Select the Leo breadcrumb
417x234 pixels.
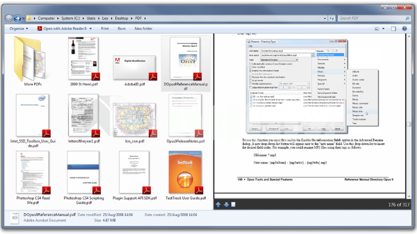tap(105, 19)
